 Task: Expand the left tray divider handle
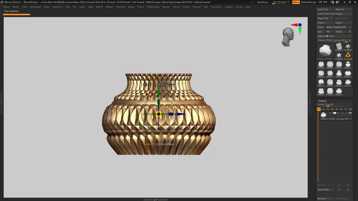tap(1, 102)
